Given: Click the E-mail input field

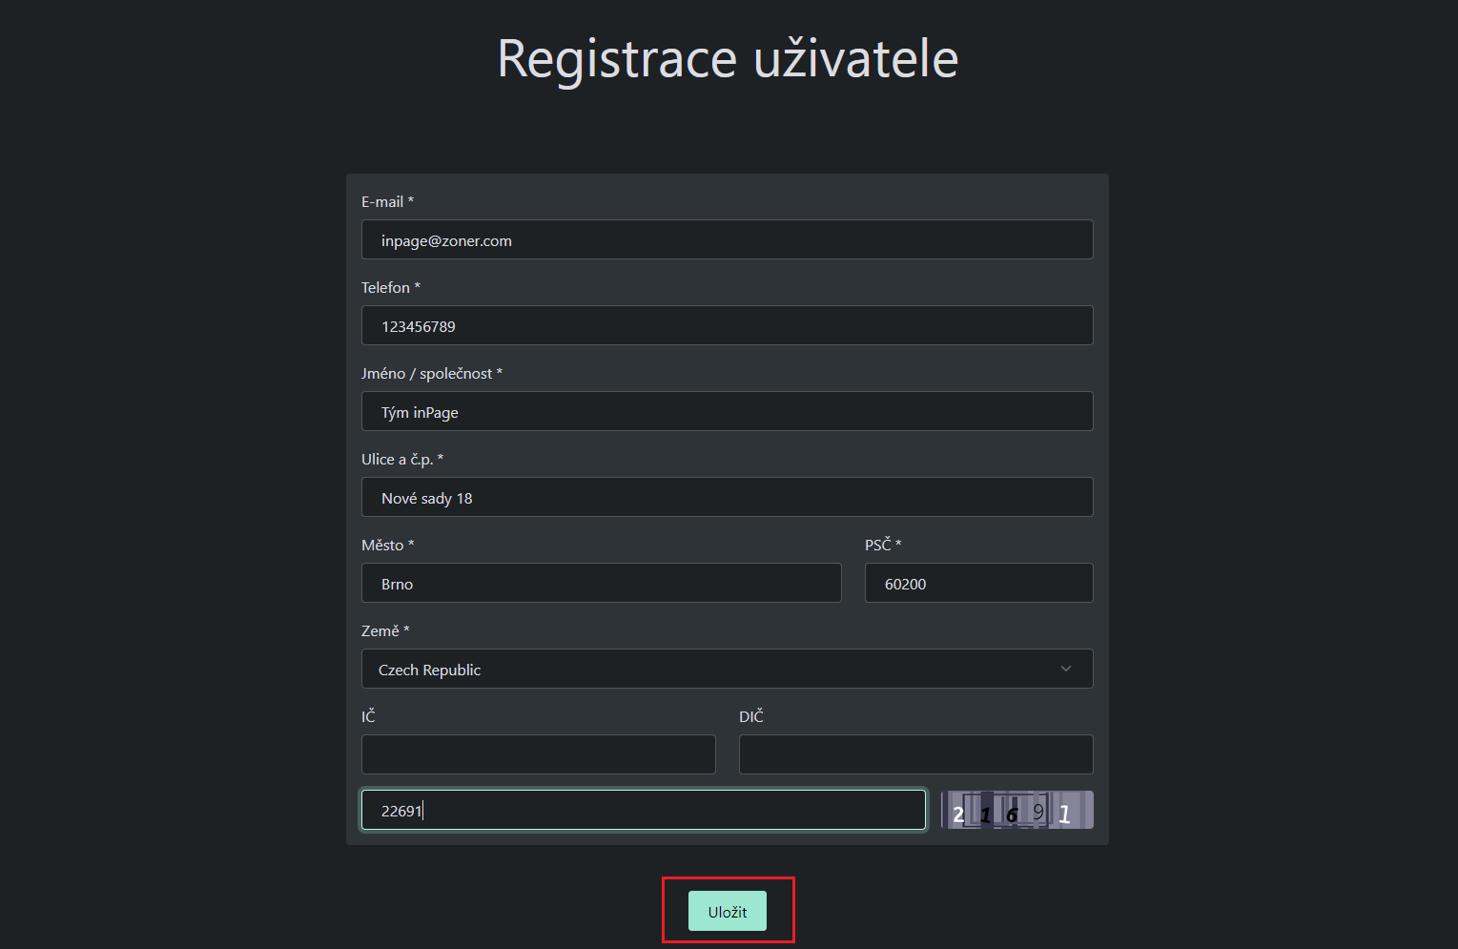Looking at the screenshot, I should [727, 240].
